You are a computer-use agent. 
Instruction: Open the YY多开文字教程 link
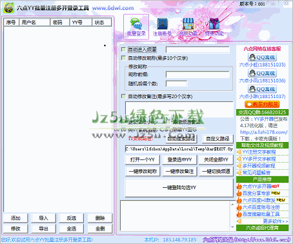pyautogui.click(x=259, y=159)
